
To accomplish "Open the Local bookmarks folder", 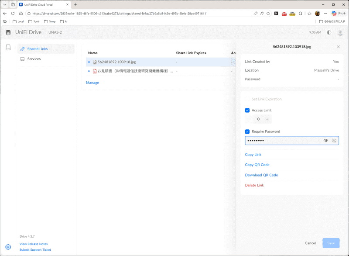I will tap(18, 21).
